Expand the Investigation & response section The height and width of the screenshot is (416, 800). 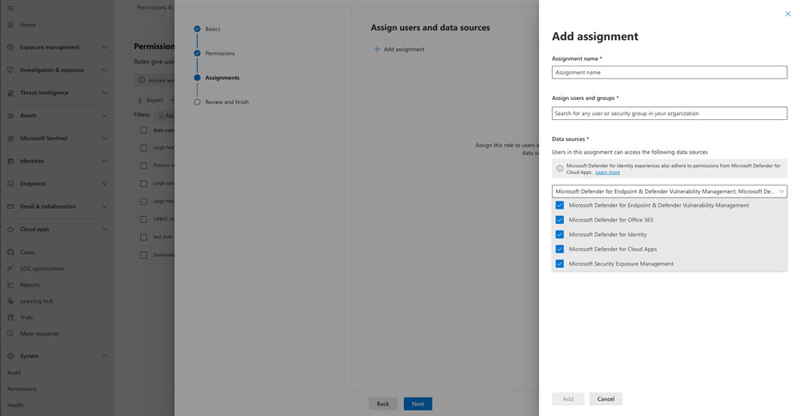tap(105, 70)
